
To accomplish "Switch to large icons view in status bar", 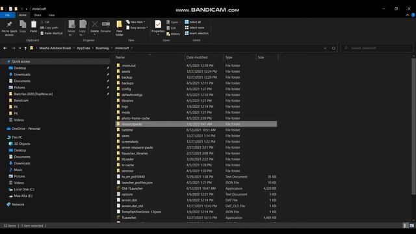I will coord(411,226).
